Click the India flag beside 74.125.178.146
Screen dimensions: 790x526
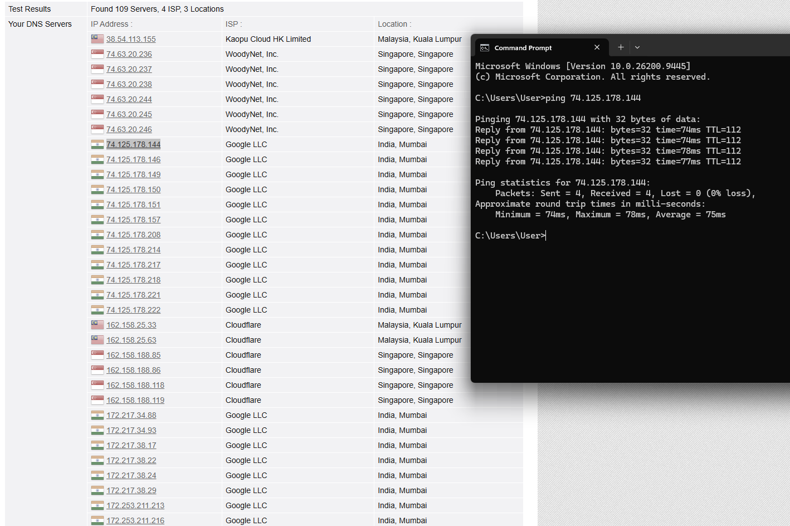97,159
